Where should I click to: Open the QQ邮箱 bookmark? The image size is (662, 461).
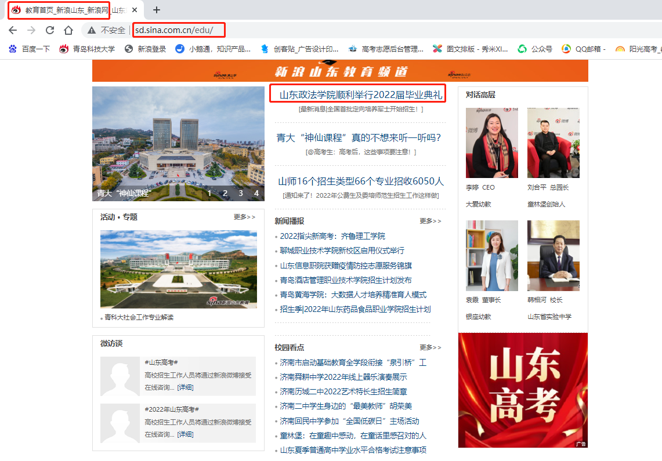[x=584, y=49]
